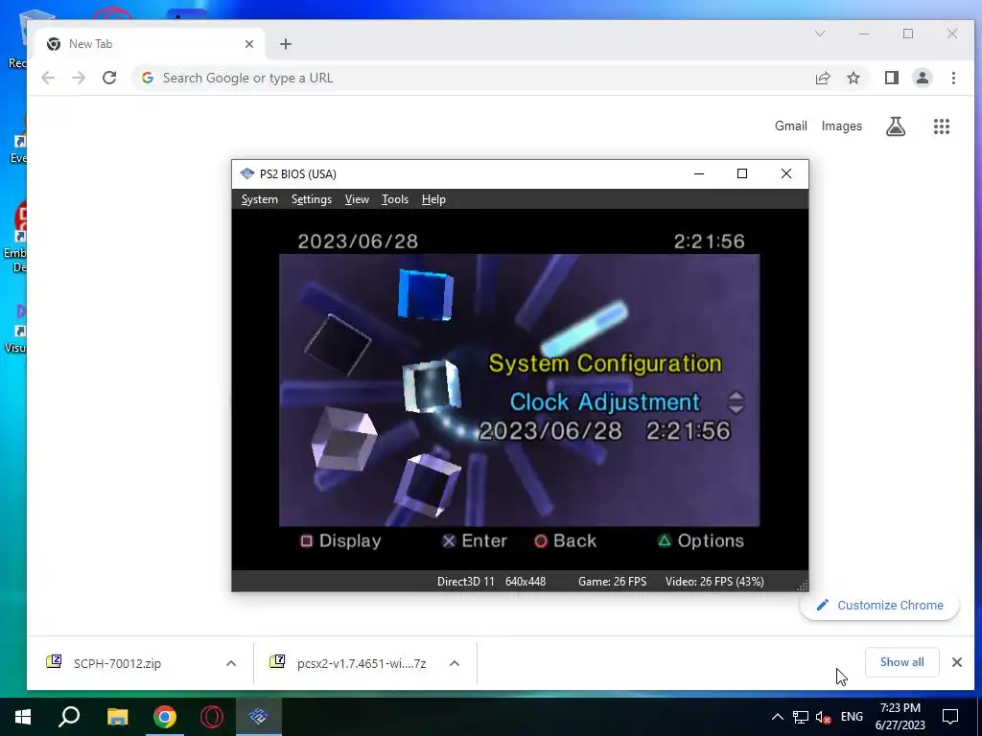Click the Chrome back arrow
The height and width of the screenshot is (736, 982).
click(48, 78)
